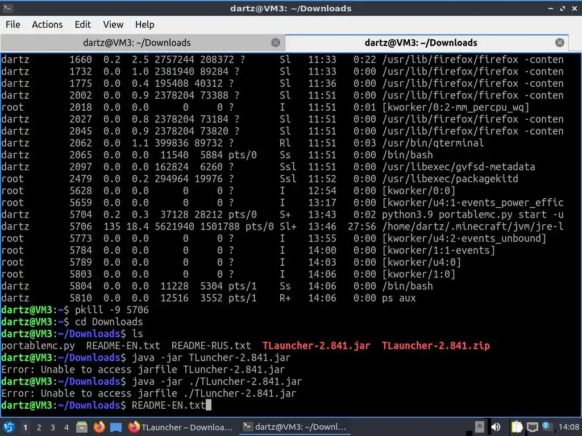
Task: Click the 'ps aux' process entry
Action: pos(399,298)
